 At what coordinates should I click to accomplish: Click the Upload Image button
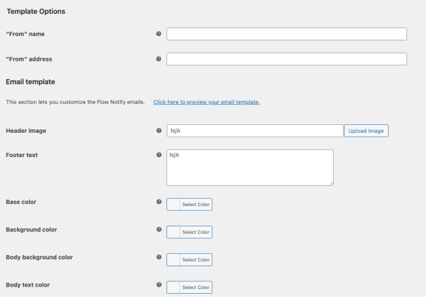tap(366, 131)
